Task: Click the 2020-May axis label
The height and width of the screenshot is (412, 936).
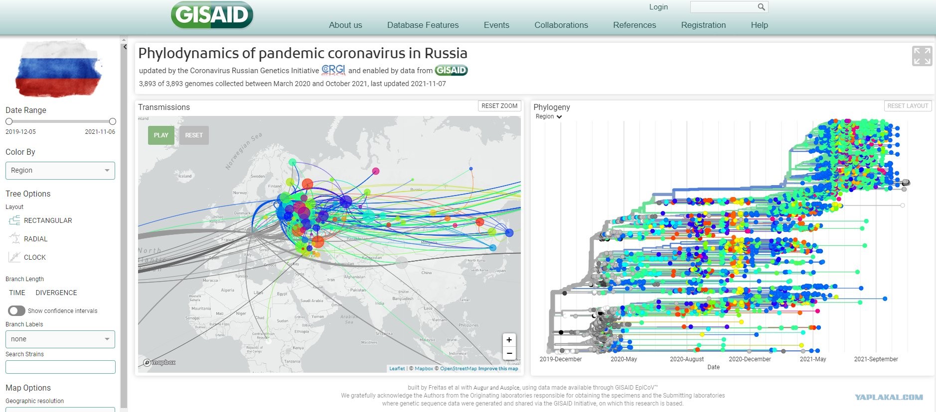Action: (624, 359)
